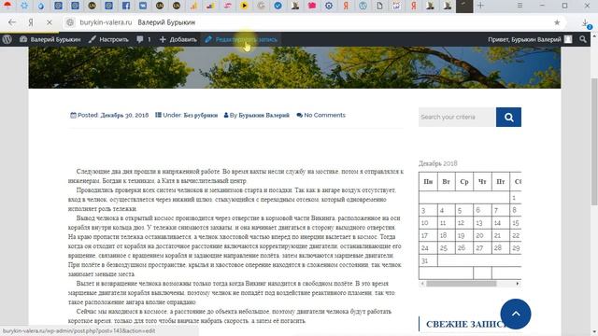Open the Без рубрики category link
This screenshot has height=336, width=598.
(x=201, y=115)
